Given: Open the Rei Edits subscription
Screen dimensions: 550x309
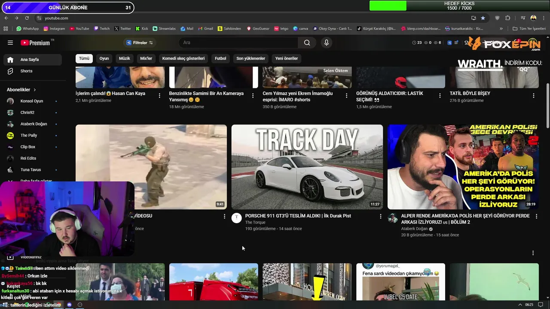Looking at the screenshot, I should (33, 158).
